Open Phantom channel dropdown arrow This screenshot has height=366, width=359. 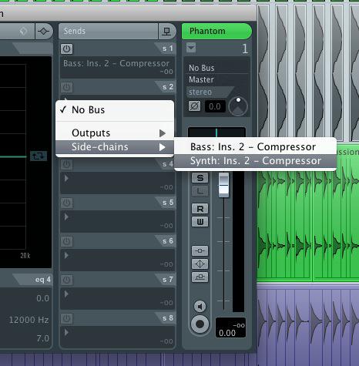coord(191,48)
